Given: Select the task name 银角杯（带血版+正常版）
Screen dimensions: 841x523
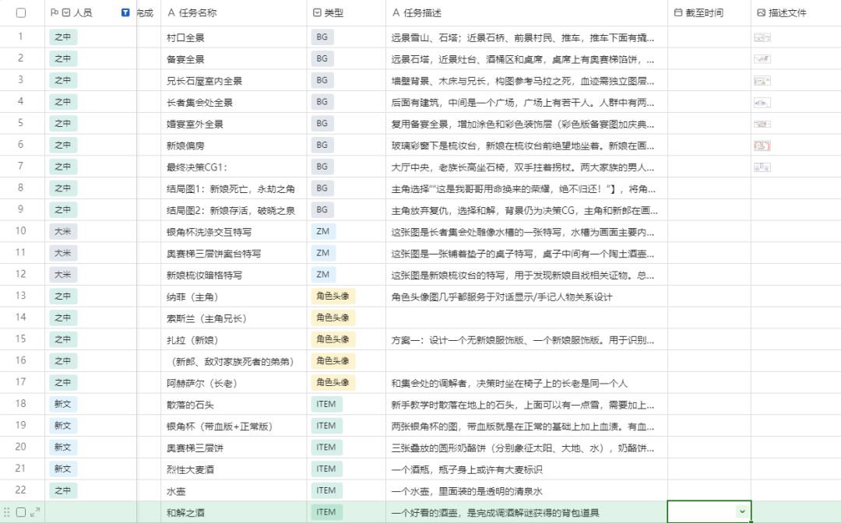Looking at the screenshot, I should (x=220, y=426).
